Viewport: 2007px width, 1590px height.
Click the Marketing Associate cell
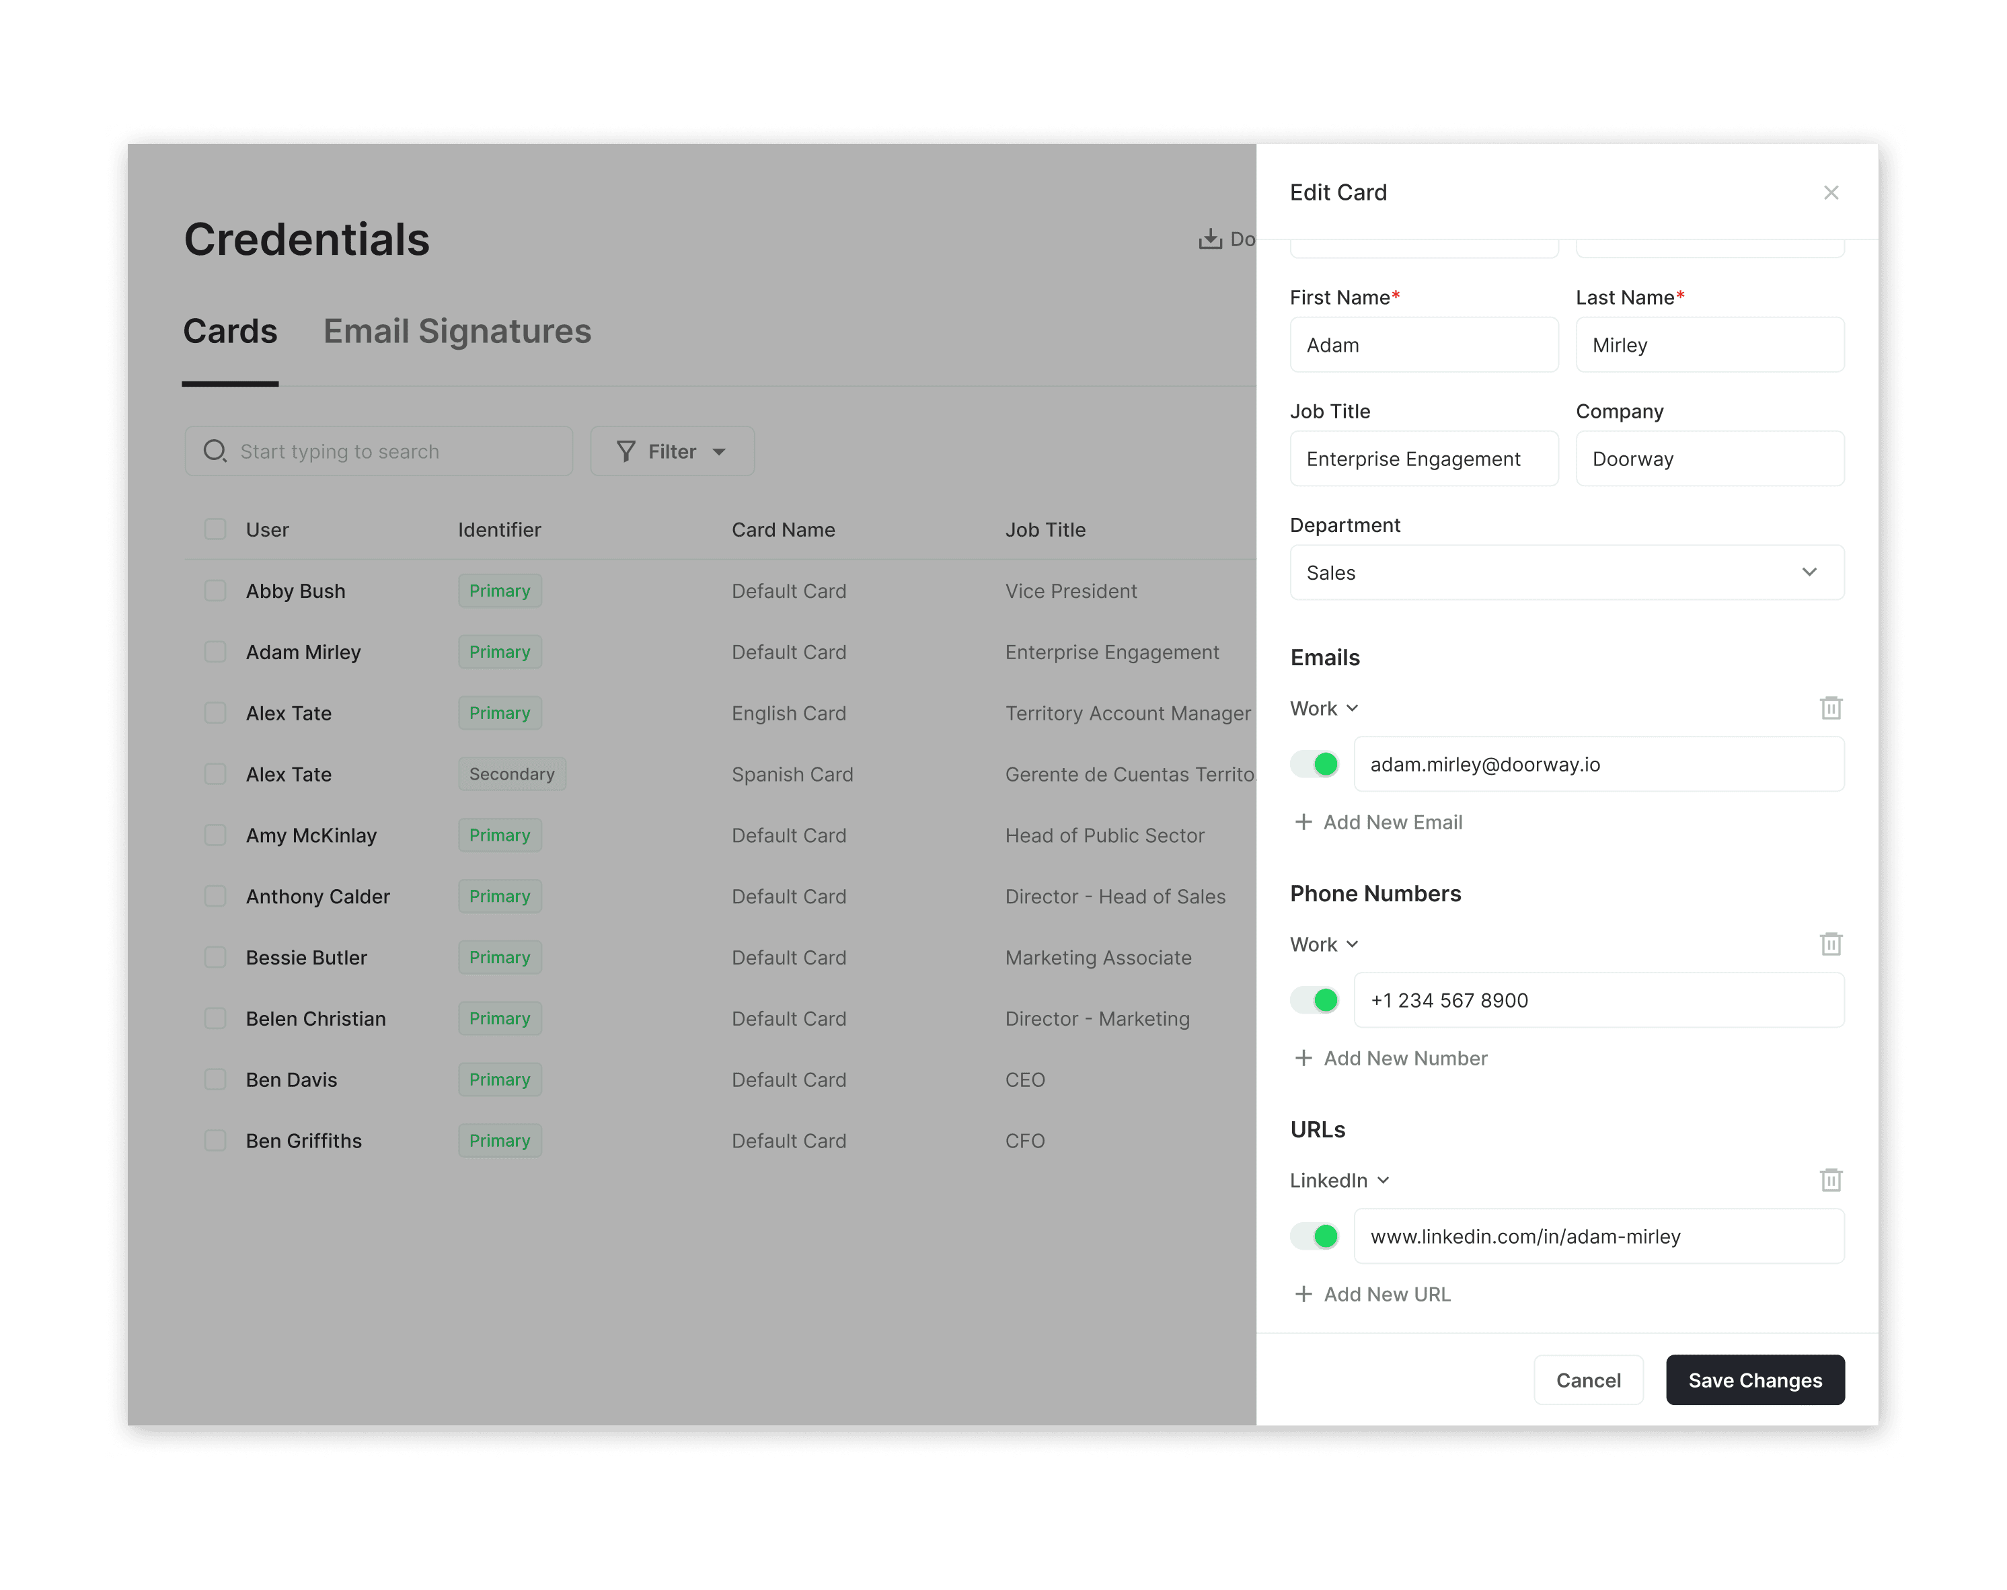coord(1098,958)
